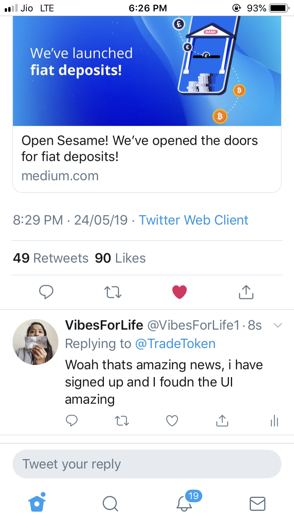
Task: Retweet VibesForLife's reply
Action: click(x=122, y=421)
